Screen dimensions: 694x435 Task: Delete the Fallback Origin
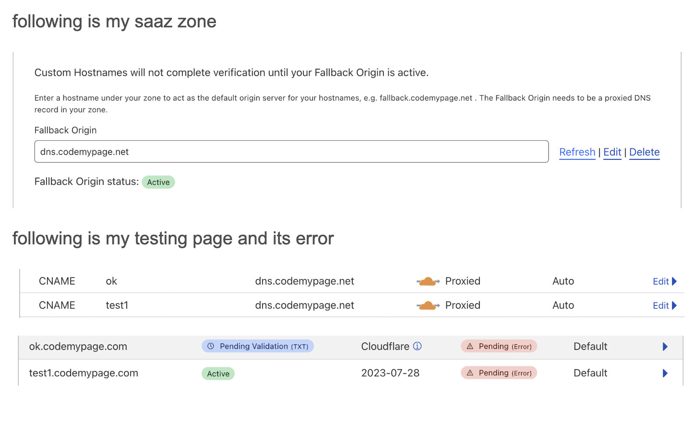coord(644,152)
